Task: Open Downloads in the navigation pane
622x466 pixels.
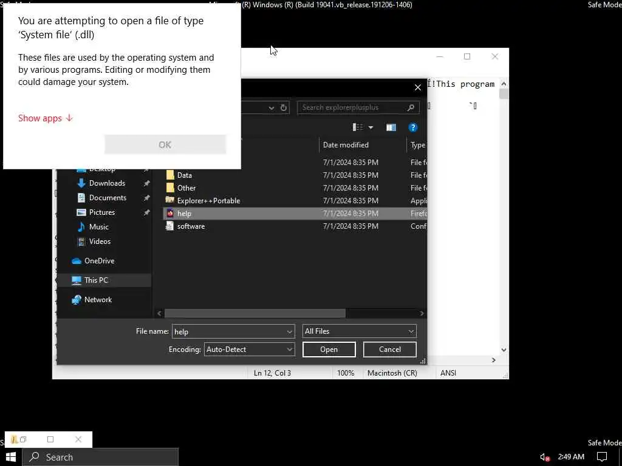Action: coord(107,183)
